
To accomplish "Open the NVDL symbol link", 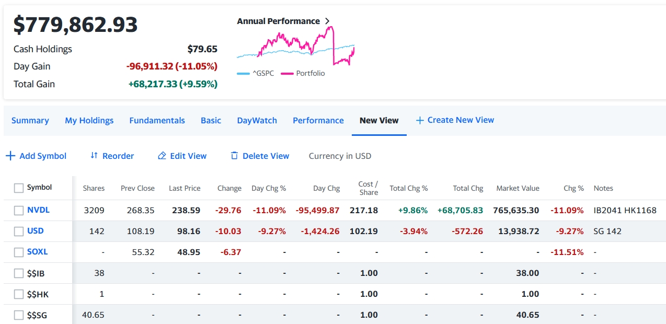I will click(38, 210).
